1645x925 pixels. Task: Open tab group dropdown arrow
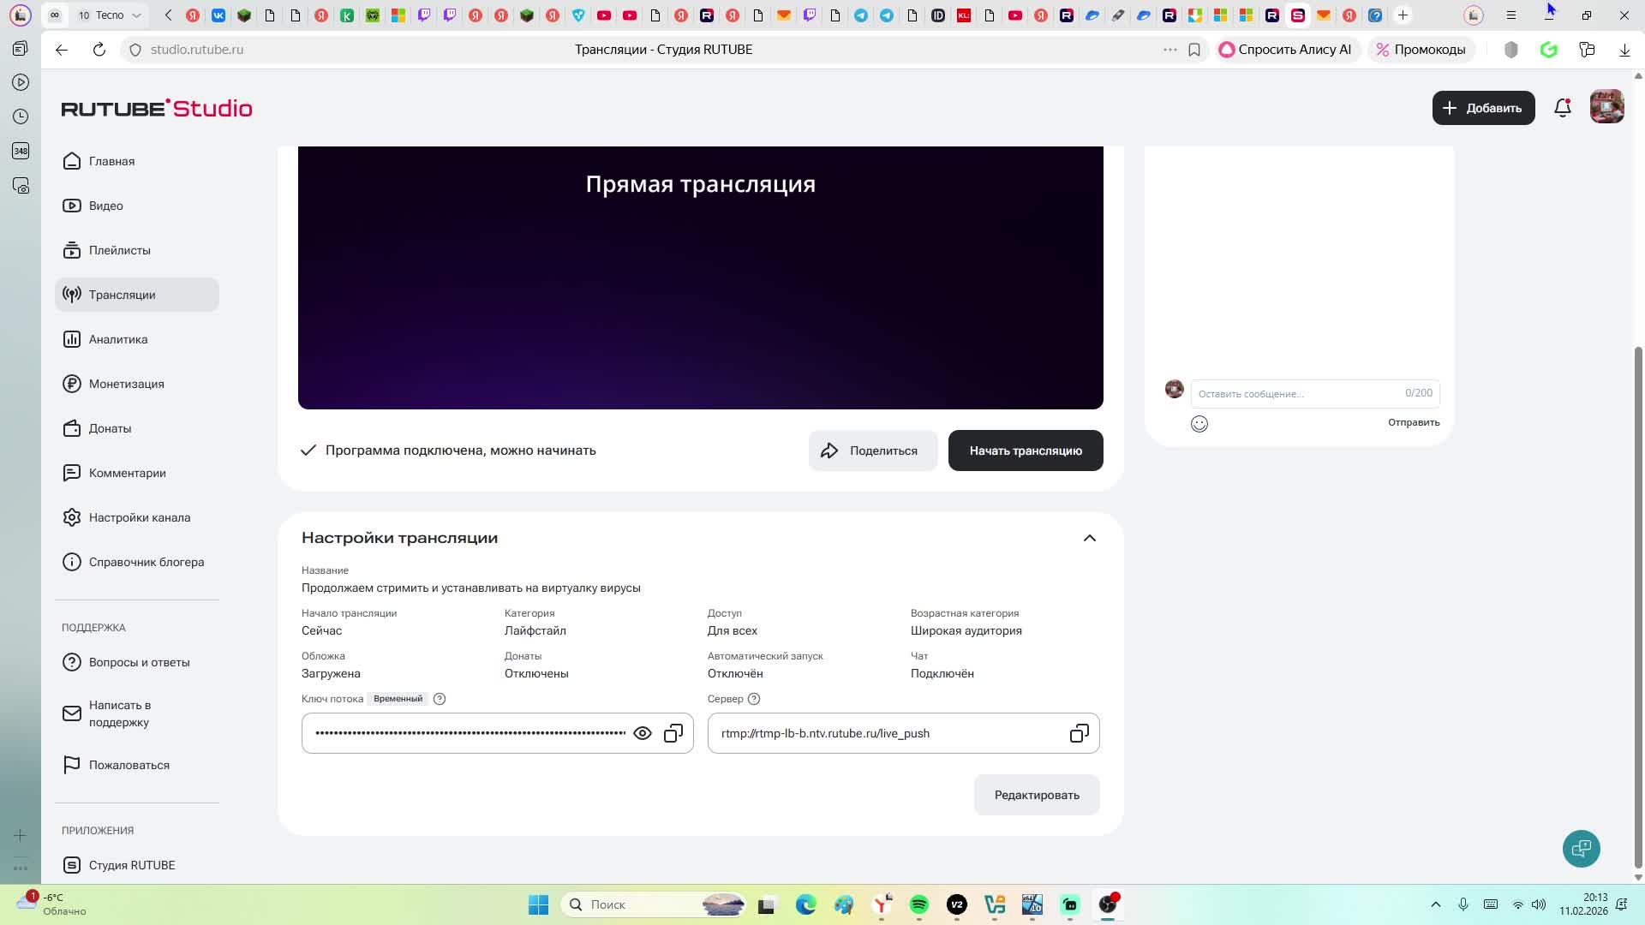(x=136, y=15)
